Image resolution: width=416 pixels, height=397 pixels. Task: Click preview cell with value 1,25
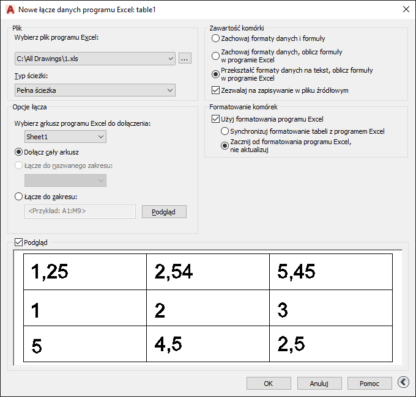click(85, 272)
